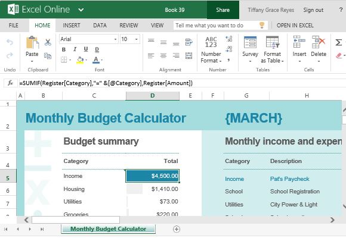Click the Cut scissors icon
346x238 pixels.
coord(48,42)
